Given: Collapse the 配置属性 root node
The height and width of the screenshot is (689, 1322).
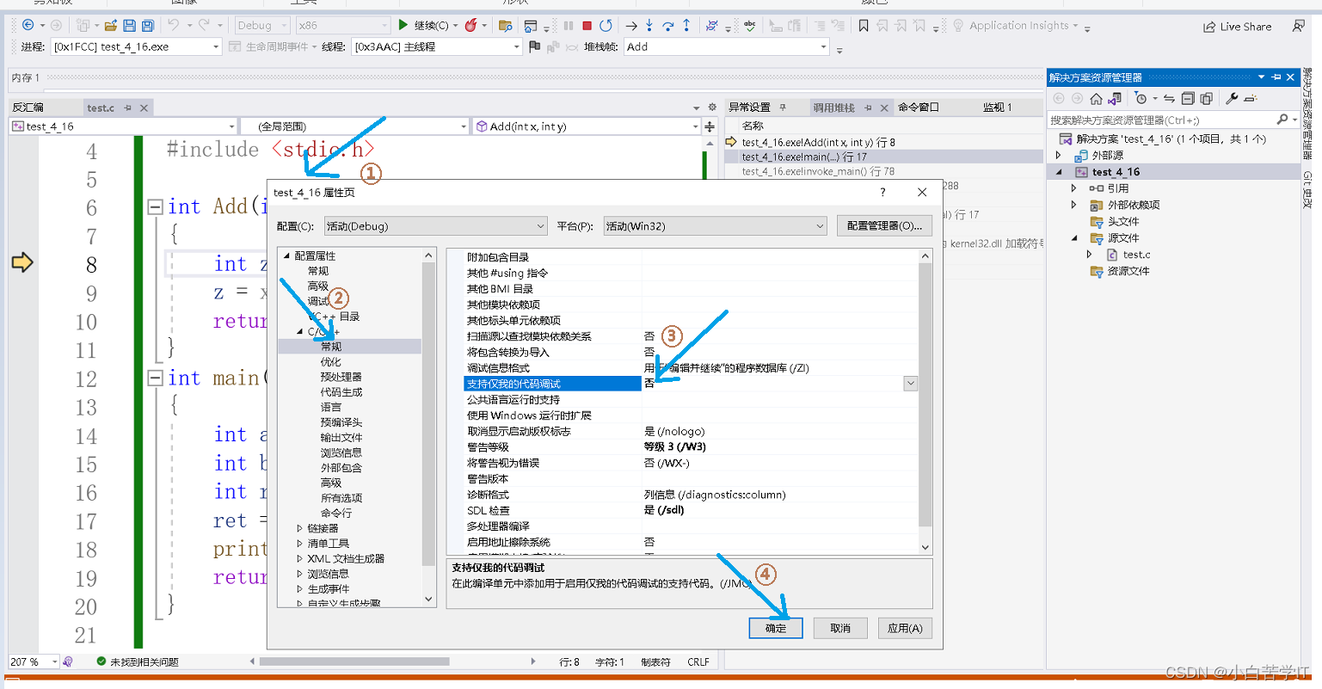Looking at the screenshot, I should [286, 255].
